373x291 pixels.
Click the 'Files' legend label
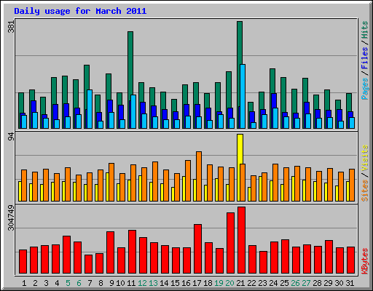365,58
